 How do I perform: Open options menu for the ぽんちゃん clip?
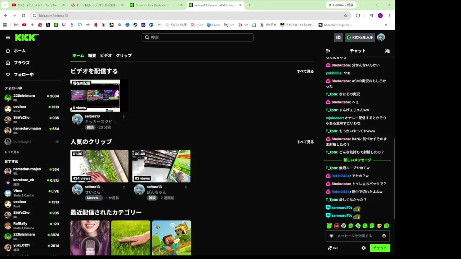(186, 187)
